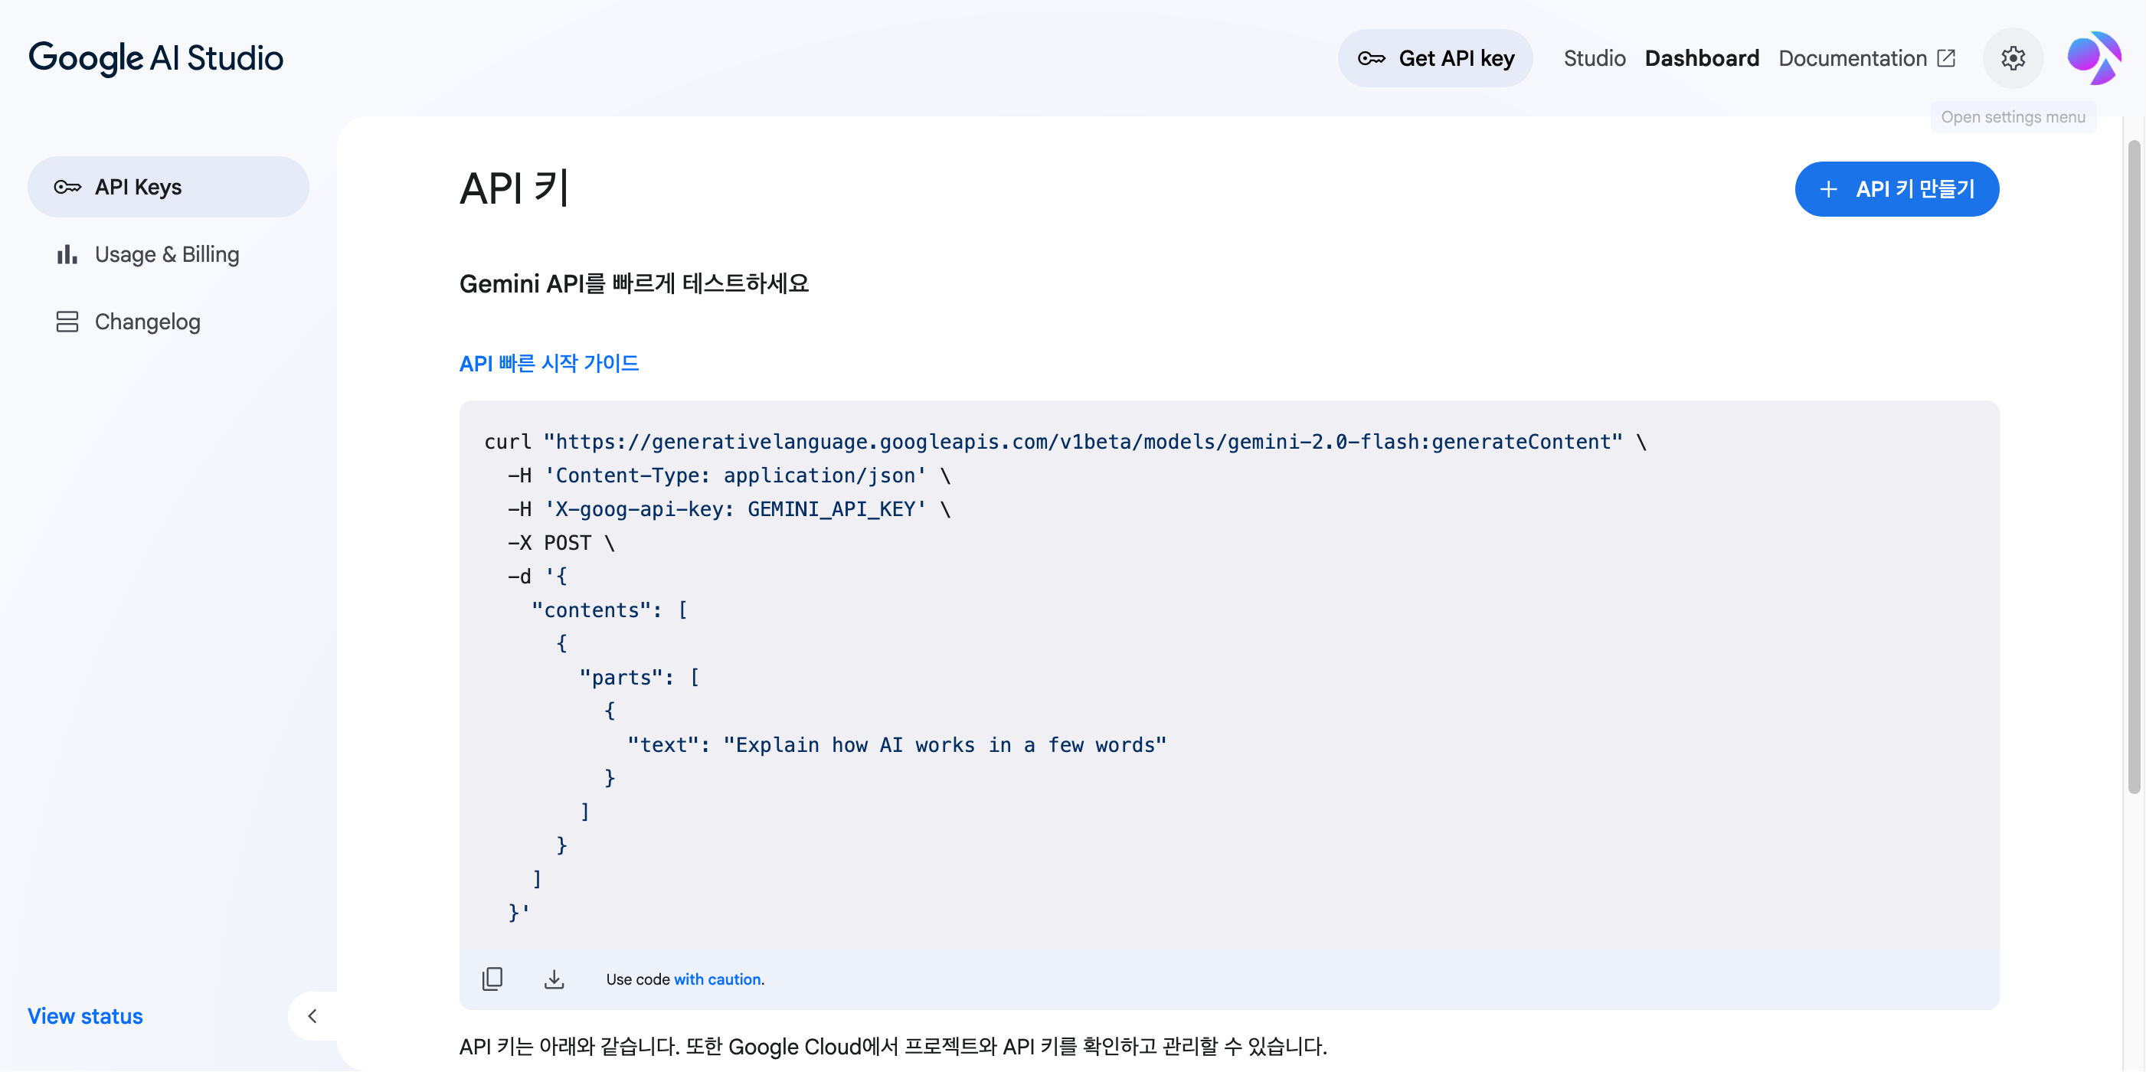Click the page vertical scrollbar

(2134, 466)
